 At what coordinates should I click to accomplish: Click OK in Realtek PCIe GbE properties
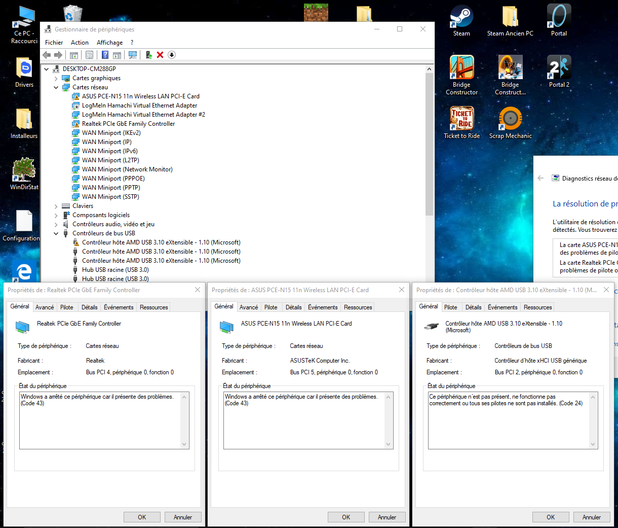[142, 517]
